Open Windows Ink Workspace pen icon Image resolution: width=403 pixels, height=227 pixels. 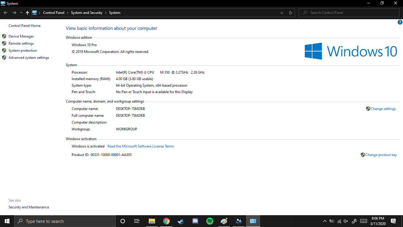click(355, 221)
